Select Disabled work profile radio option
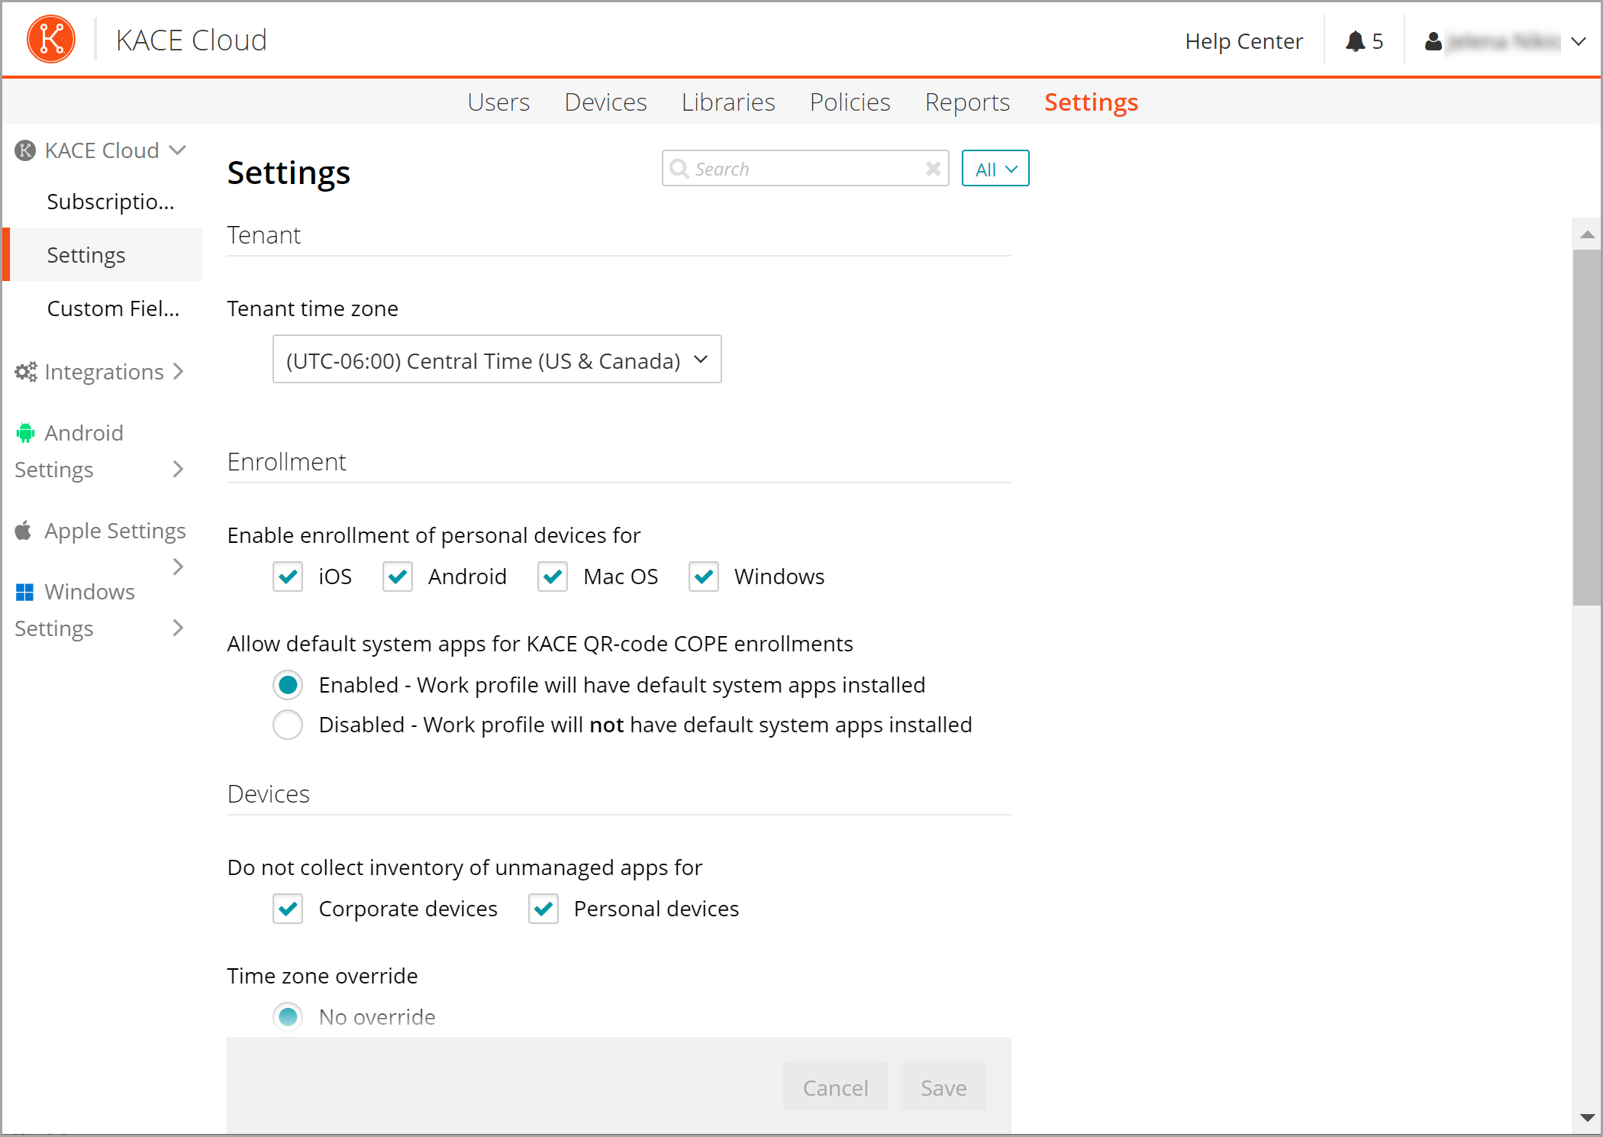 288,725
